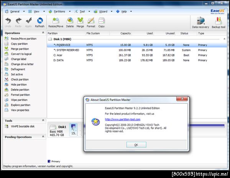The height and width of the screenshot is (178, 230).
Task: Sort by the Used column header
Action: point(143,33)
